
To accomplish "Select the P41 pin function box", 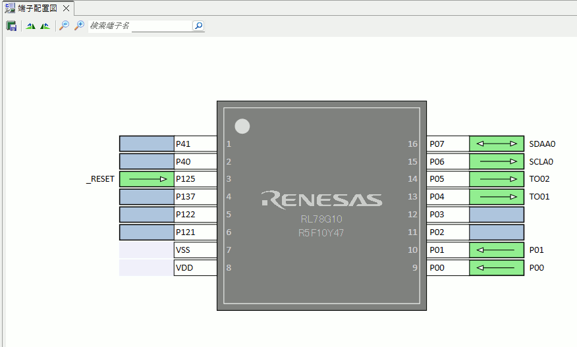I will [x=147, y=144].
